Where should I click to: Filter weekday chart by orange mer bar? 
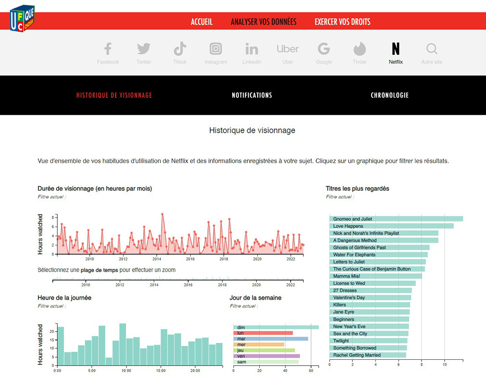click(x=259, y=345)
